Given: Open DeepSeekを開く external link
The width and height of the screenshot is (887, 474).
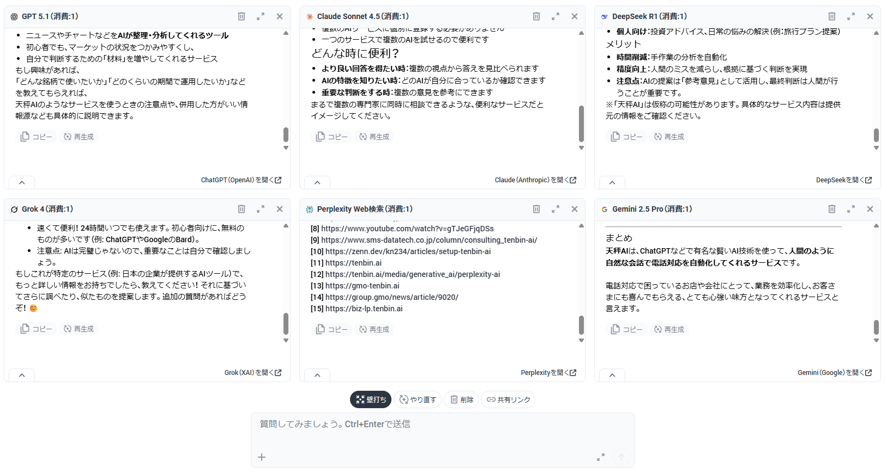Looking at the screenshot, I should click(x=844, y=180).
